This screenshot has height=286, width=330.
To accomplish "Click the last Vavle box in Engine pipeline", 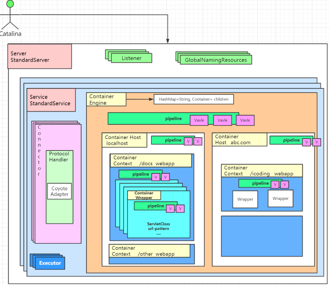I will (x=245, y=120).
